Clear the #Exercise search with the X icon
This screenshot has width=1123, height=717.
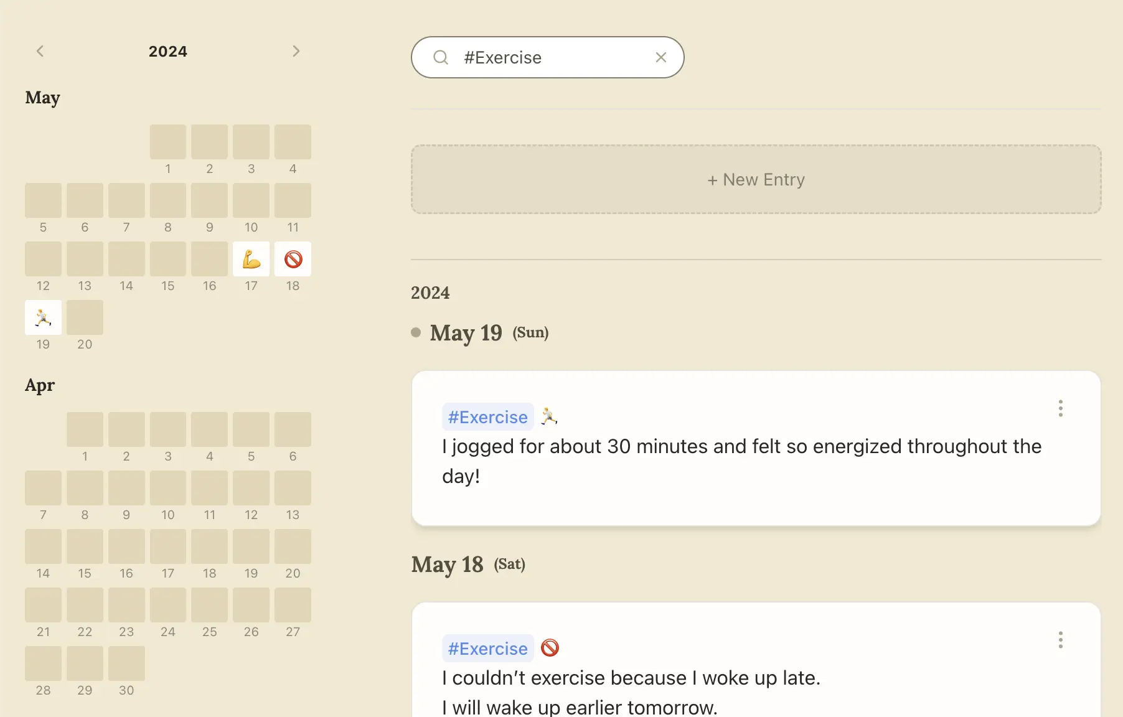[x=661, y=57]
